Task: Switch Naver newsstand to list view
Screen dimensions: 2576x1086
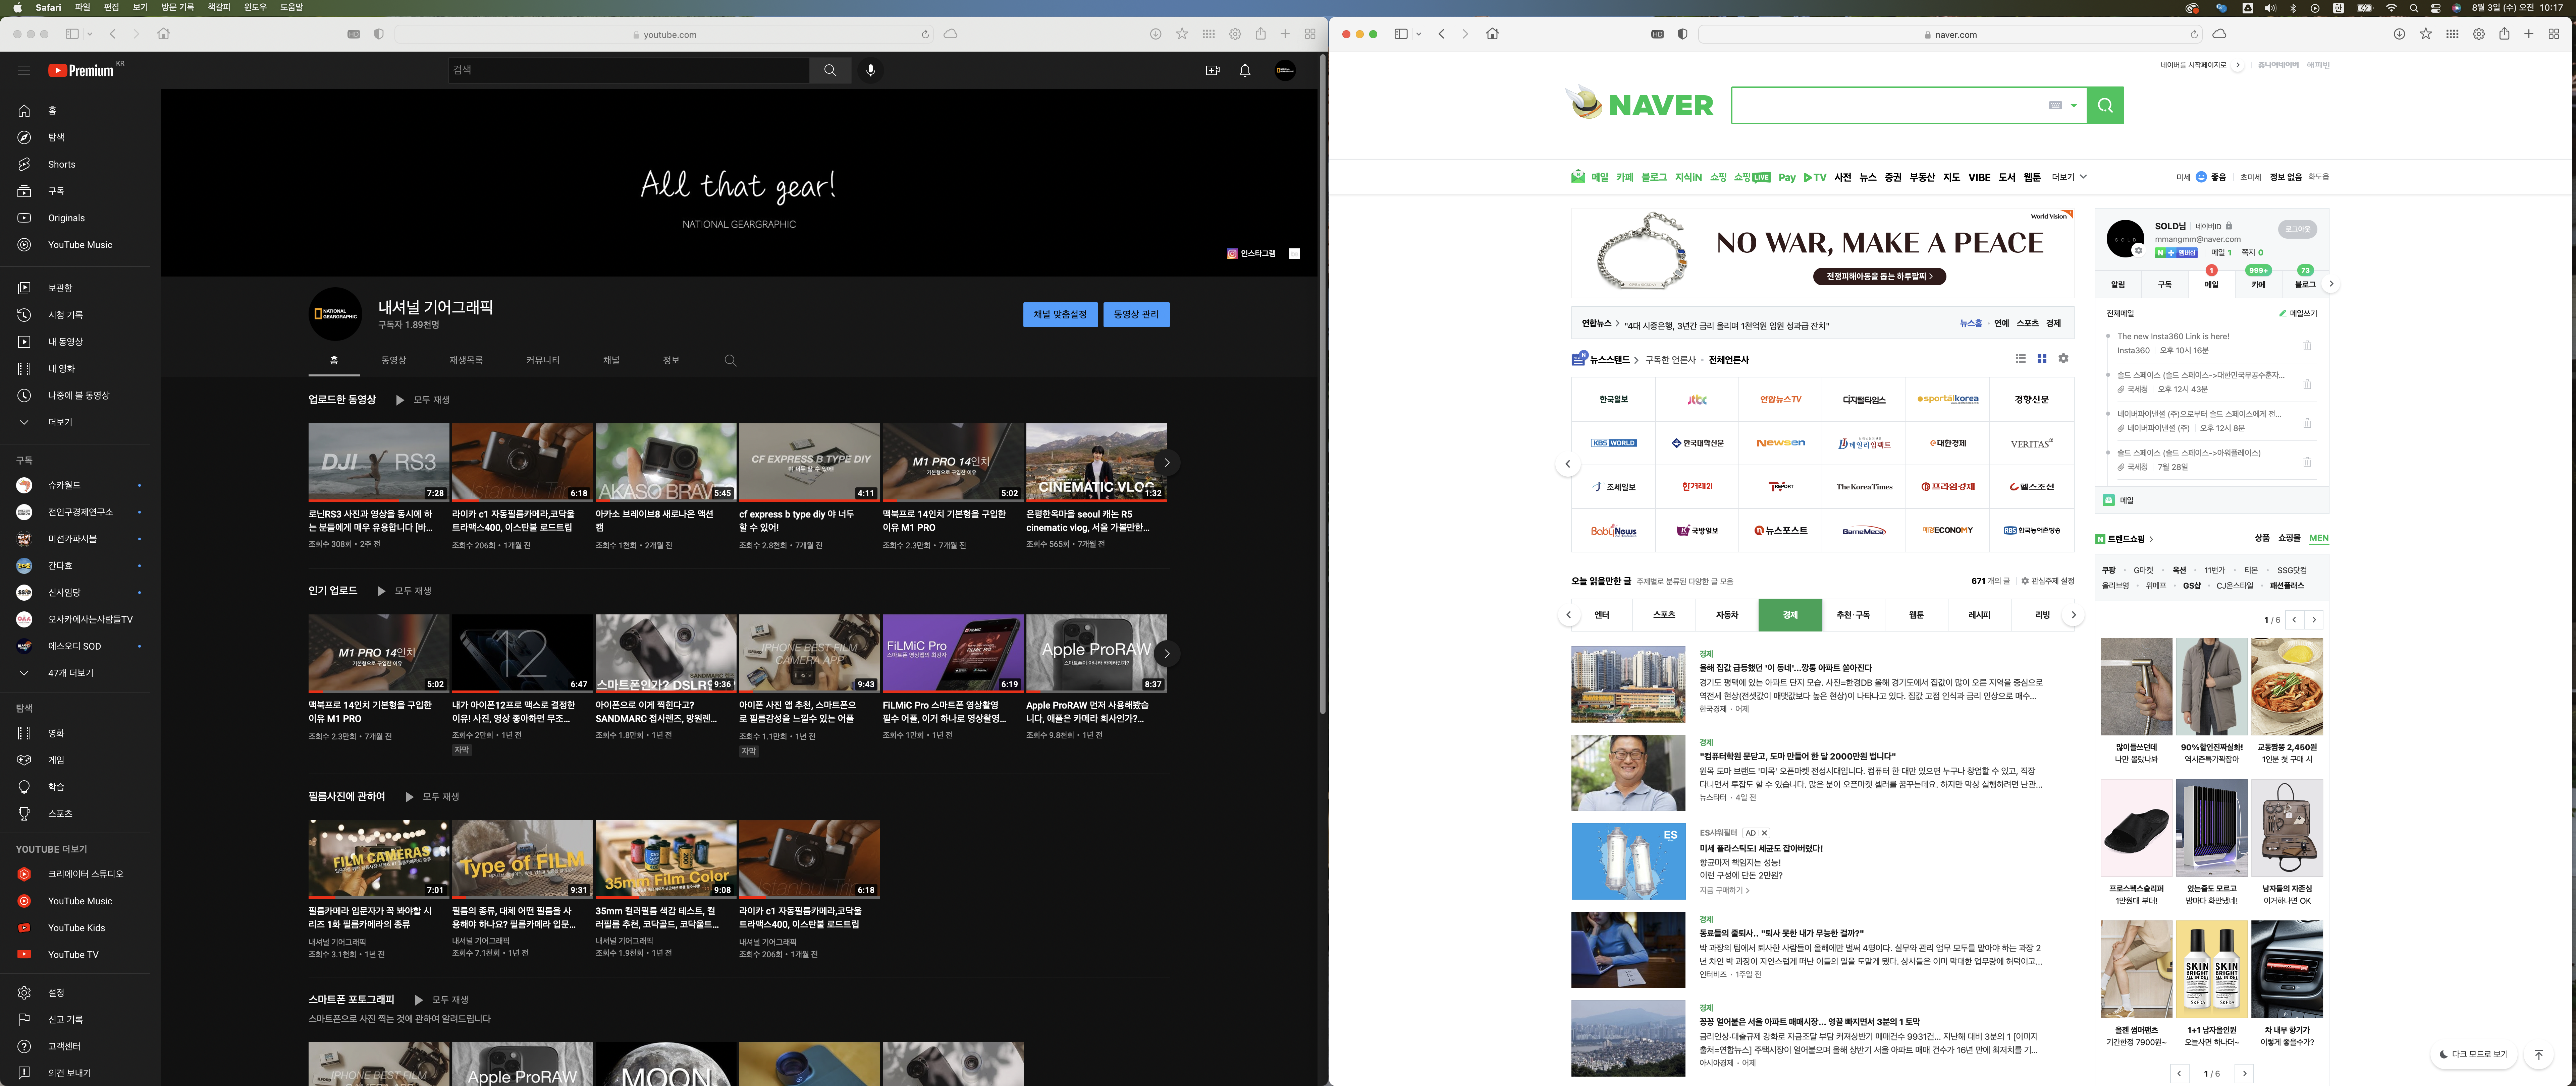Action: [x=2021, y=359]
